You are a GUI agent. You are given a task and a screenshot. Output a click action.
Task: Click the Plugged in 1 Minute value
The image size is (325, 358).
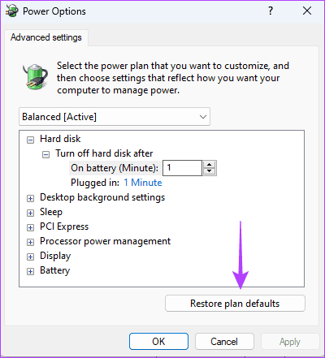pyautogui.click(x=143, y=183)
